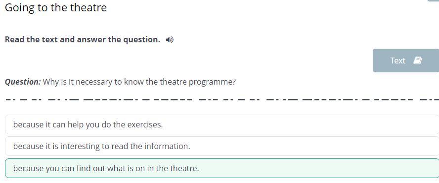The image size is (439, 183).
Task: Click the partially visible gray button at top-right corner
Action: click(434, 0)
